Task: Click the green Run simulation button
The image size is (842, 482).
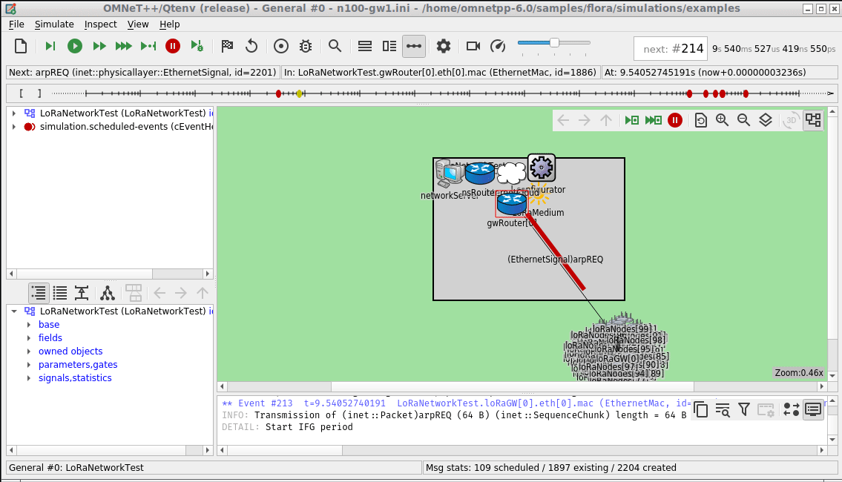Action: [75, 47]
